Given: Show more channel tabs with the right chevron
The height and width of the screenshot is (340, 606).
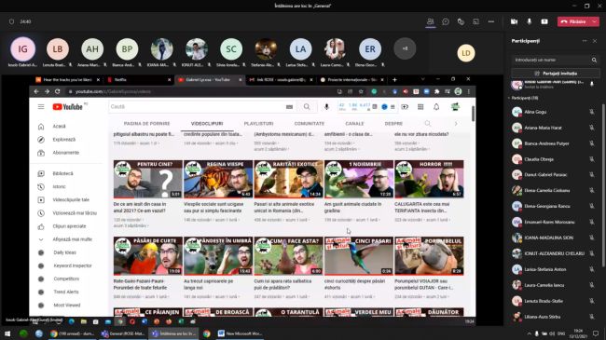Looking at the screenshot, I should point(456,124).
